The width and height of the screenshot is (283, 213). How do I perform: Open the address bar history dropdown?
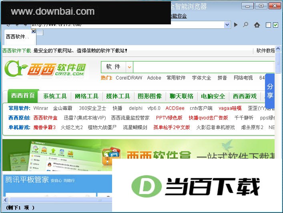point(227,25)
